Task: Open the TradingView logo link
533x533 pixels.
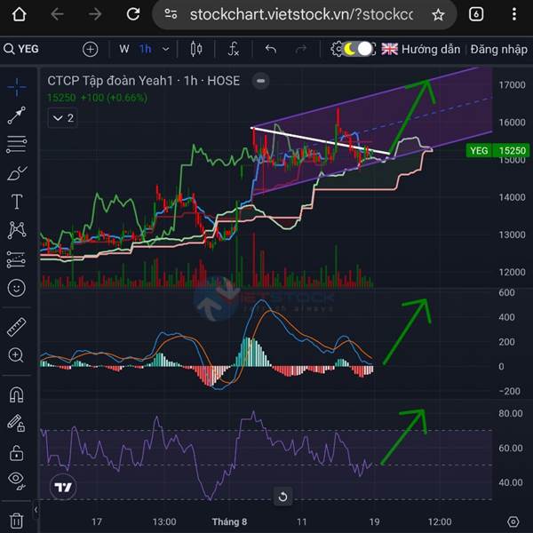Action: click(x=63, y=487)
